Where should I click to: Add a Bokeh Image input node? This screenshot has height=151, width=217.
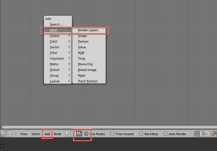pyautogui.click(x=89, y=70)
